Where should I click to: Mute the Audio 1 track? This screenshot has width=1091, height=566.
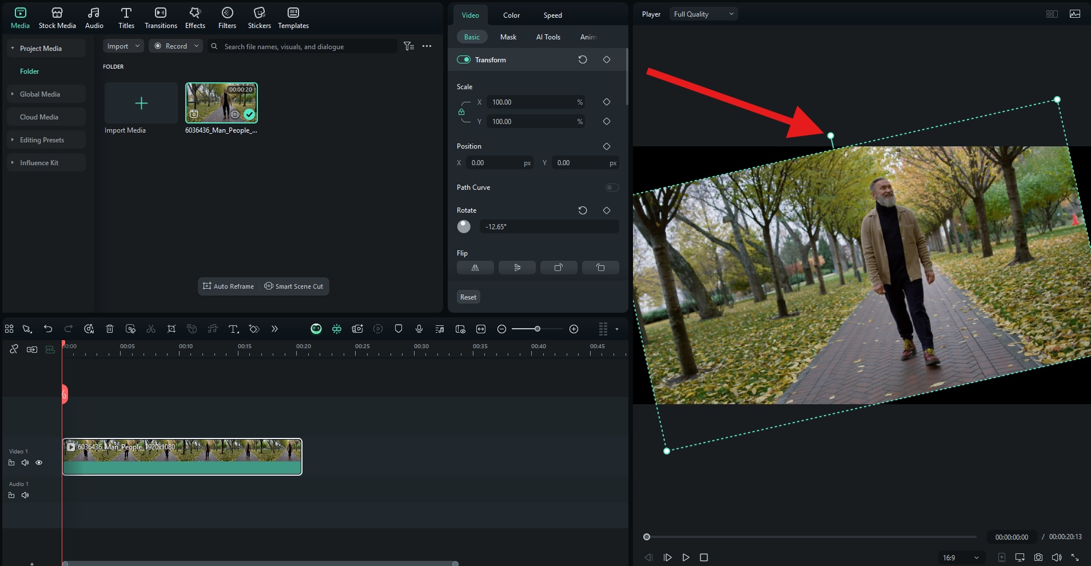(25, 495)
